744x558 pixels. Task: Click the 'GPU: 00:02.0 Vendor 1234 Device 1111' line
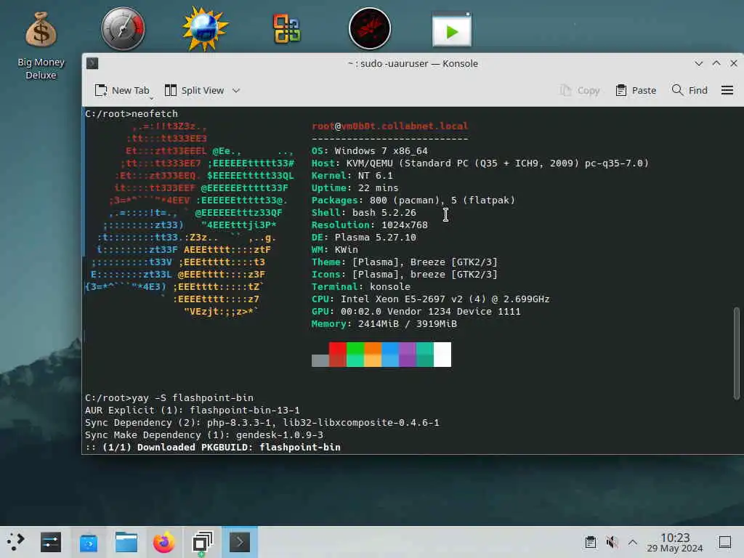[x=416, y=311]
